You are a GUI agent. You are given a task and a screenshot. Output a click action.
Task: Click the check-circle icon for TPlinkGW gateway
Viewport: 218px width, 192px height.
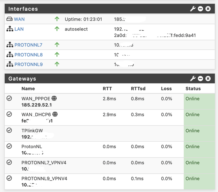tap(9, 130)
